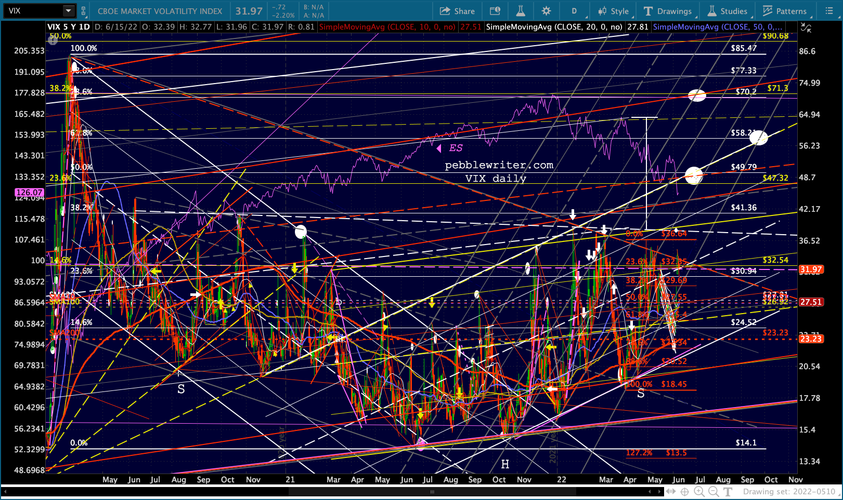Open the Studies menu
Image resolution: width=843 pixels, height=500 pixels.
click(727, 11)
